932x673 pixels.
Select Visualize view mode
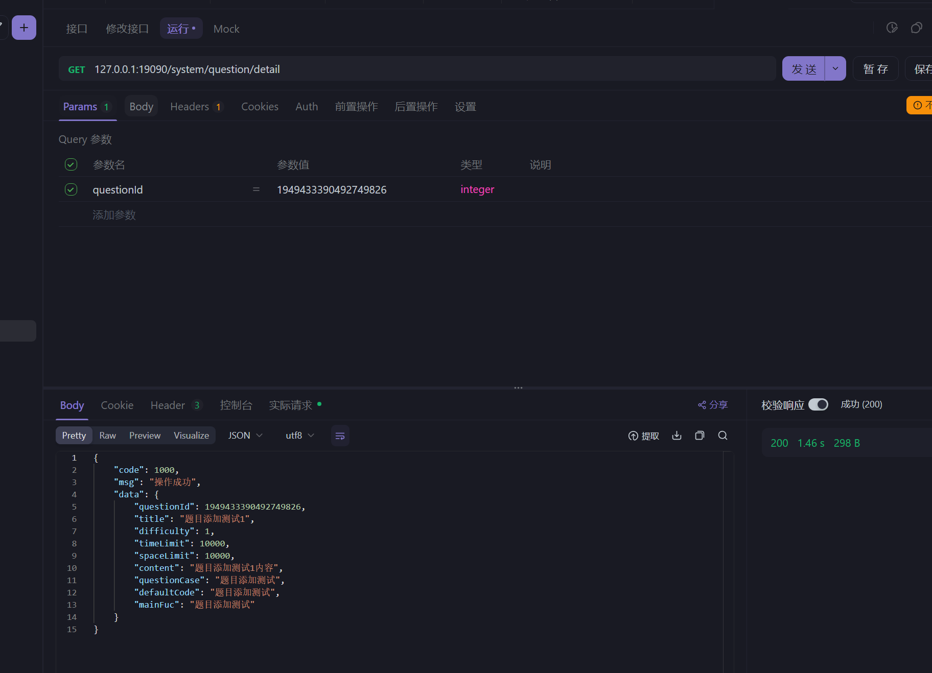pyautogui.click(x=192, y=436)
